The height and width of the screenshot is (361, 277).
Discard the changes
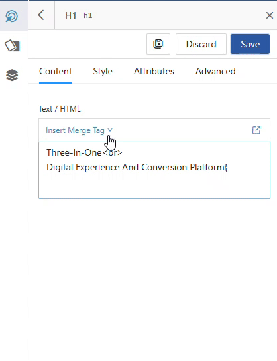pyautogui.click(x=201, y=44)
